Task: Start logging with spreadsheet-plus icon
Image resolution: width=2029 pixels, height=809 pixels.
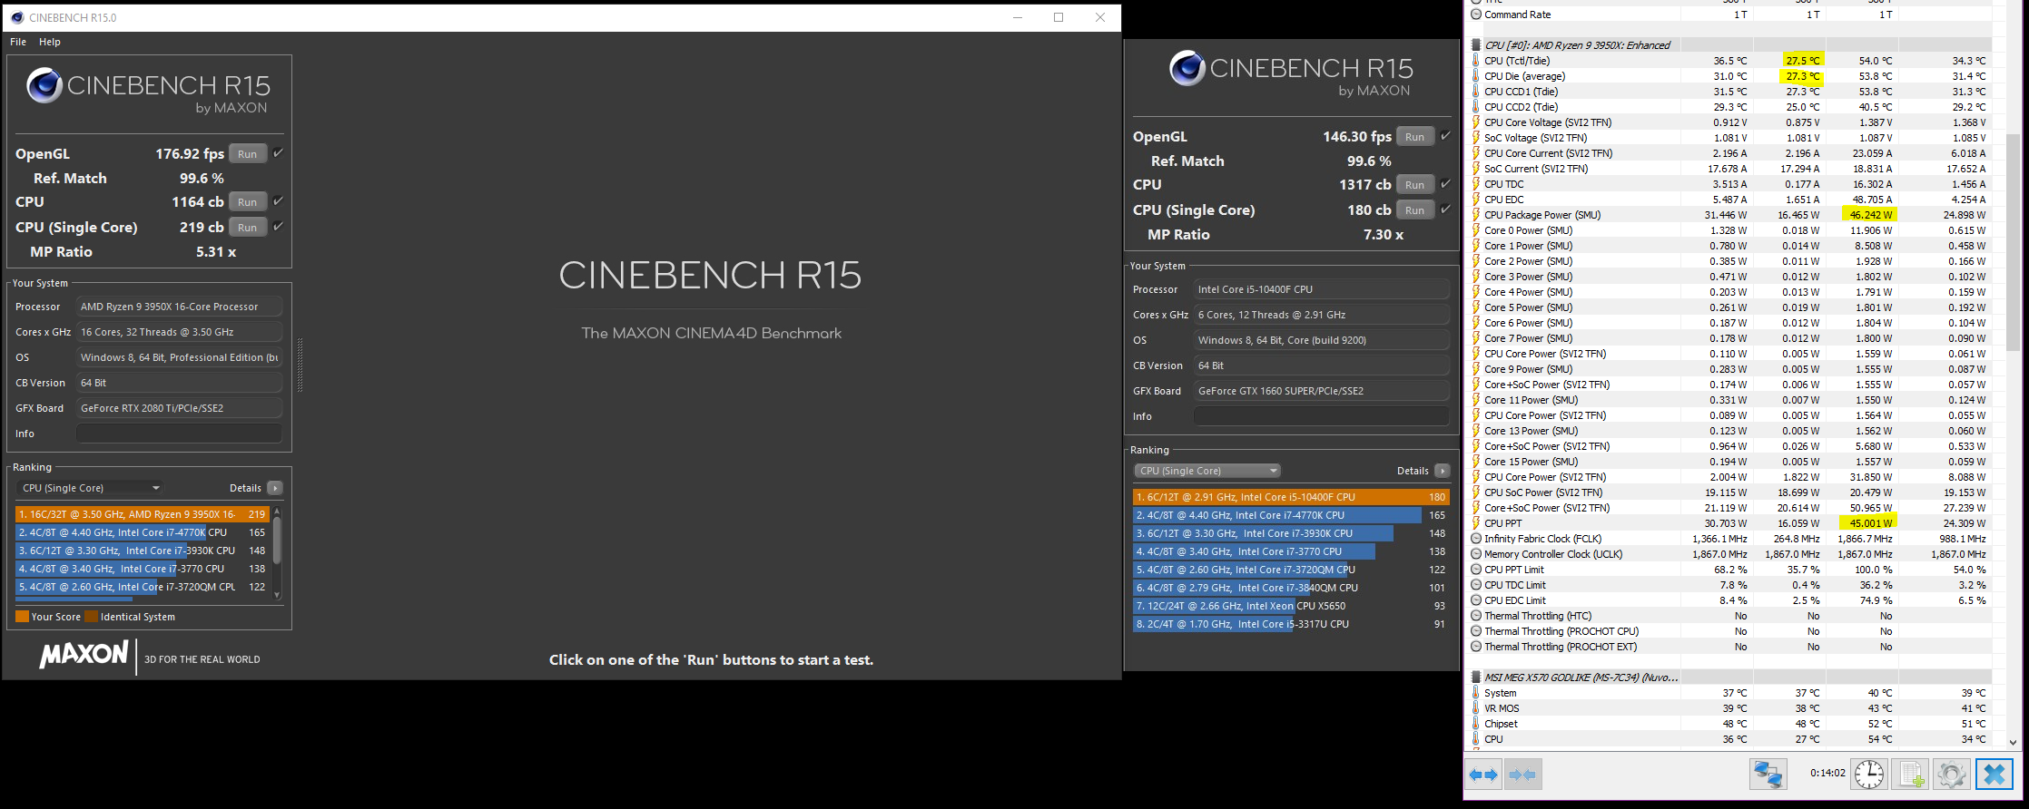Action: 1910,775
